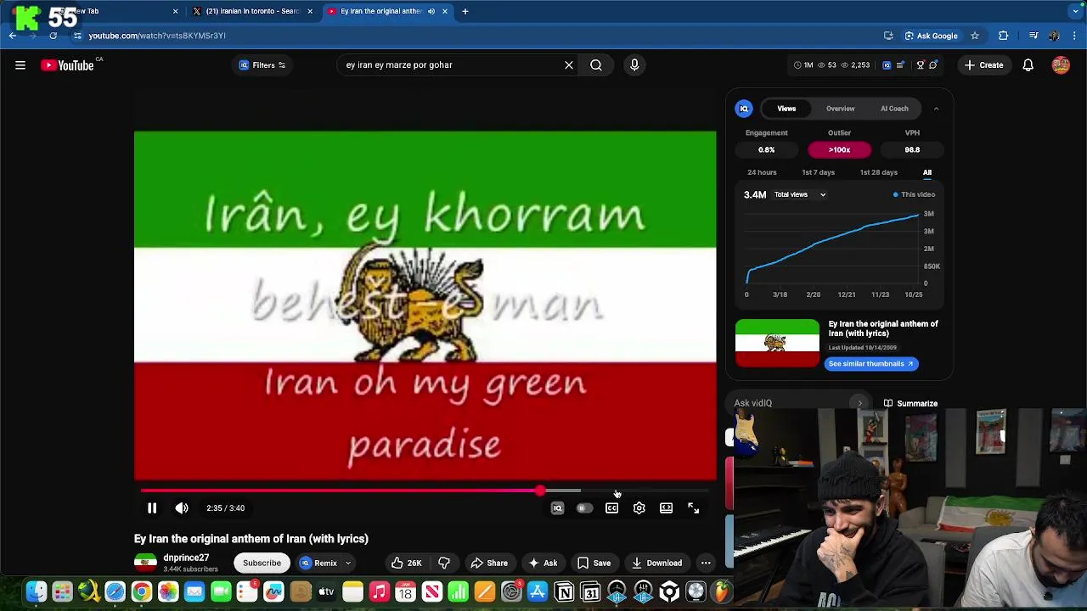Viewport: 1087px width, 611px height.
Task: Switch to the Views tab in vidIQ panel
Action: coord(786,109)
